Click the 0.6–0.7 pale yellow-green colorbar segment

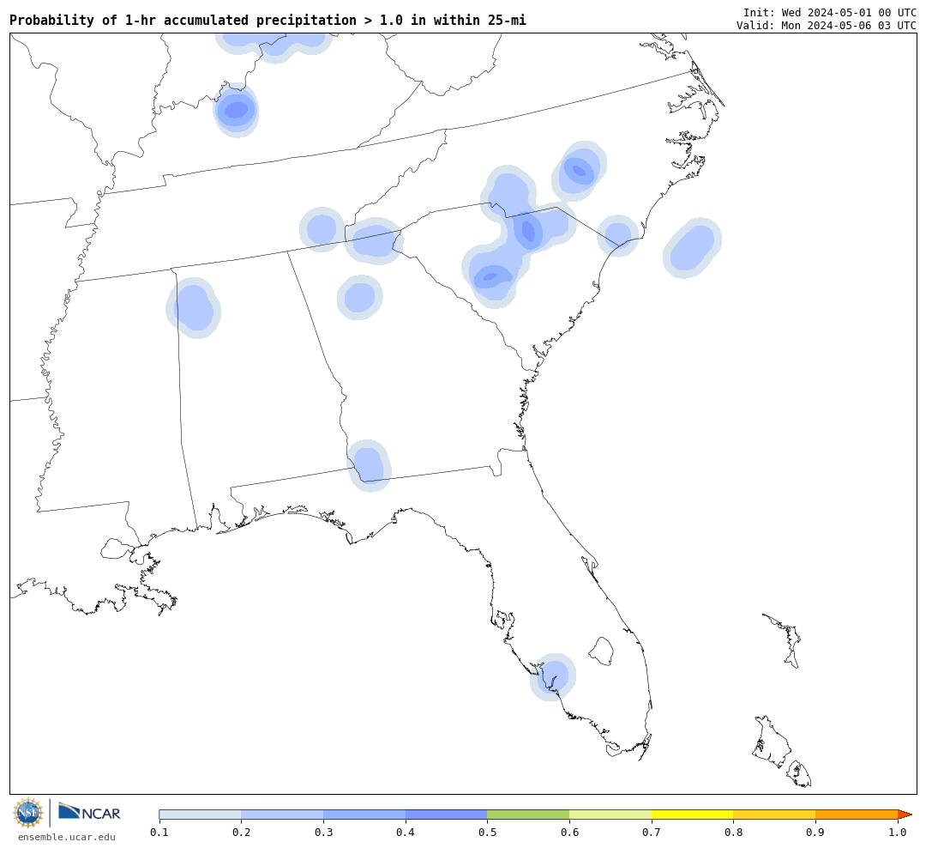click(610, 815)
